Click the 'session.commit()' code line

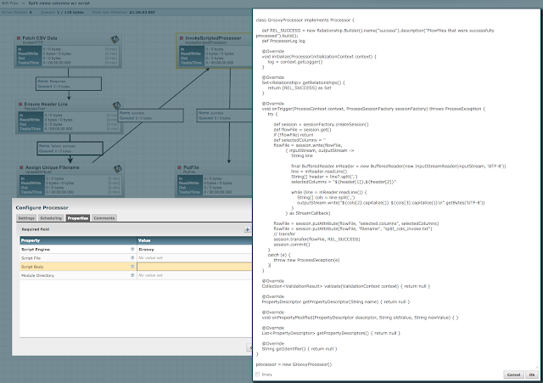click(x=292, y=245)
